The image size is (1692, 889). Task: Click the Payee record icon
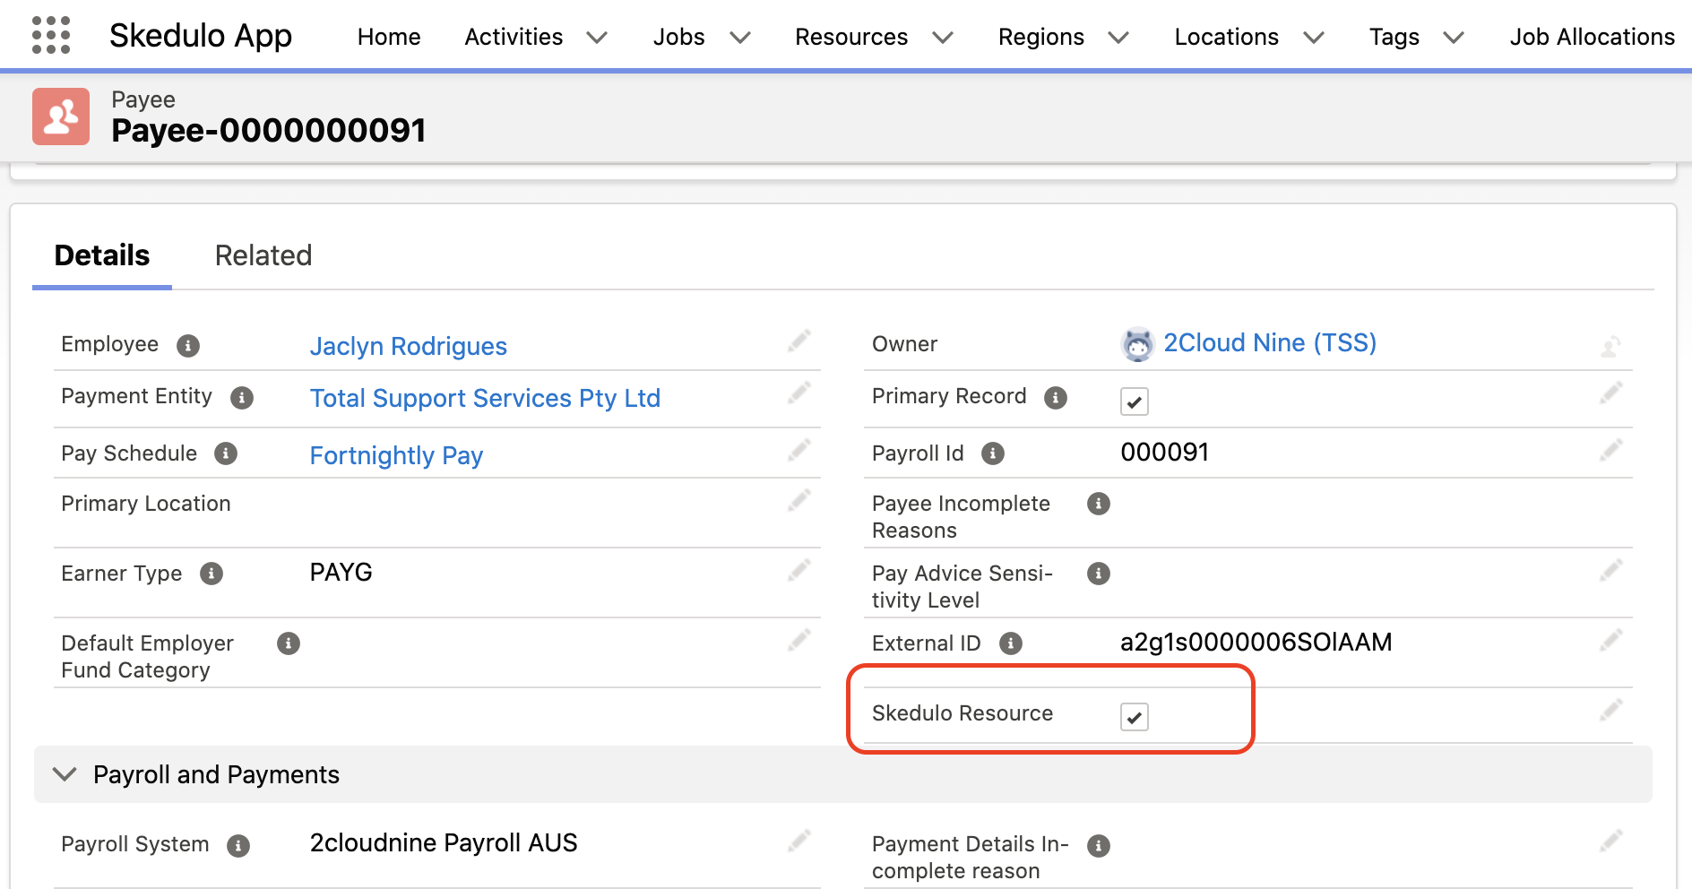pyautogui.click(x=61, y=117)
